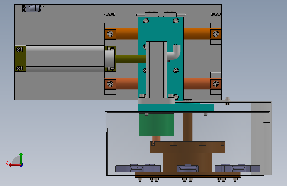Select the gray elbow pipe fitting
287x186 pixels.
tap(175, 53)
